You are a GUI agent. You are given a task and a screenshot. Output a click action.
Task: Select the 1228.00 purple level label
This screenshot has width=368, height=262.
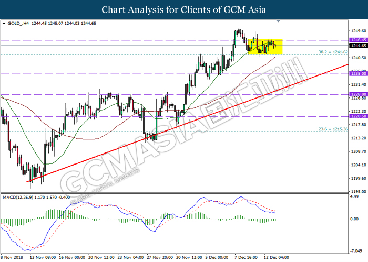[359, 94]
